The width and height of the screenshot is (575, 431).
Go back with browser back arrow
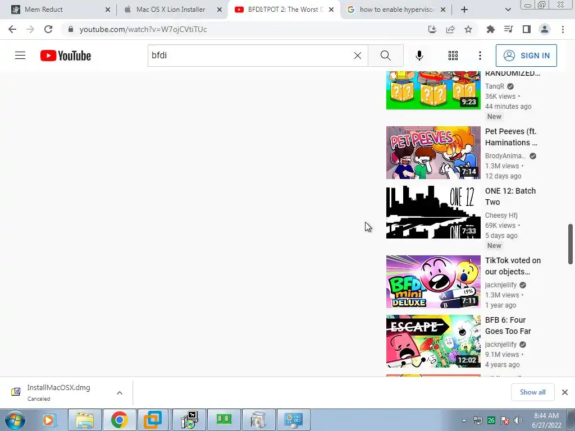12,29
